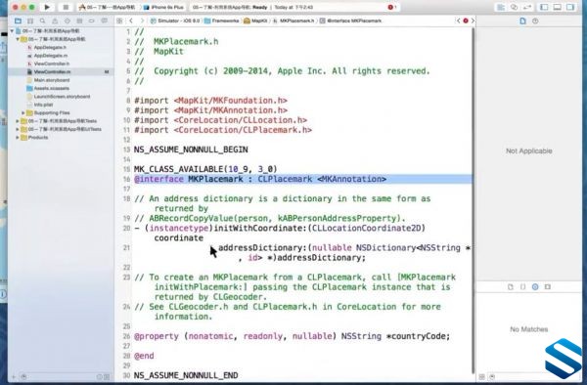Go forward in editor history
The image size is (587, 385).
(142, 21)
